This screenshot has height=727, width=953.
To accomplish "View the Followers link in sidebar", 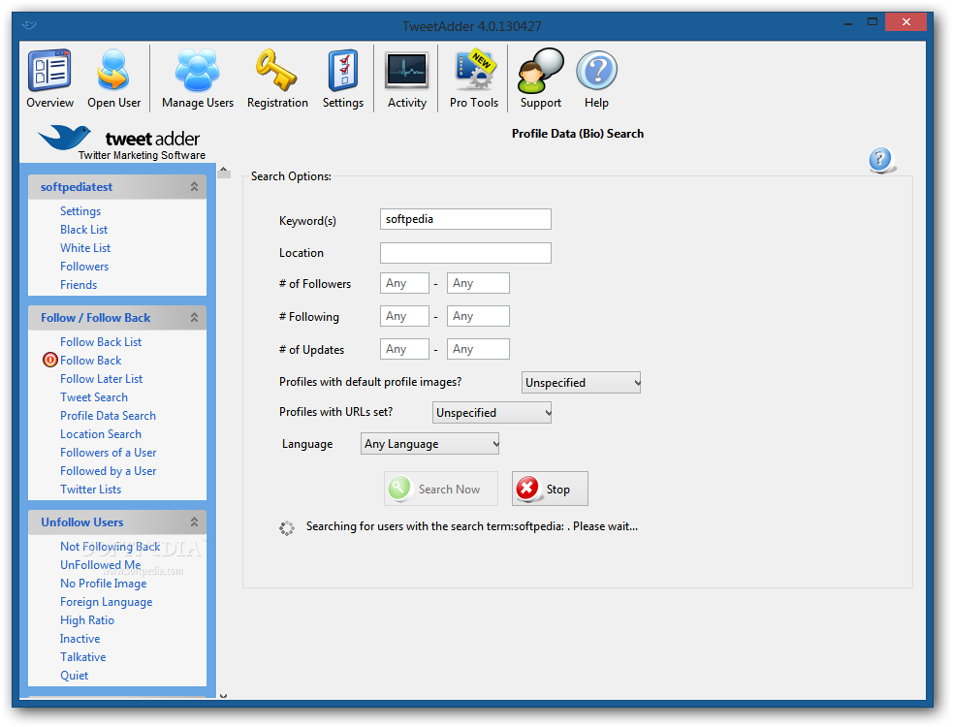I will coord(84,267).
